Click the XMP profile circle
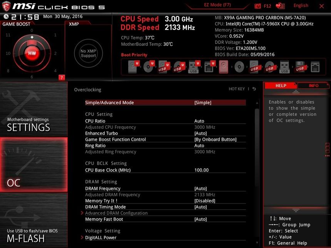 (88, 53)
